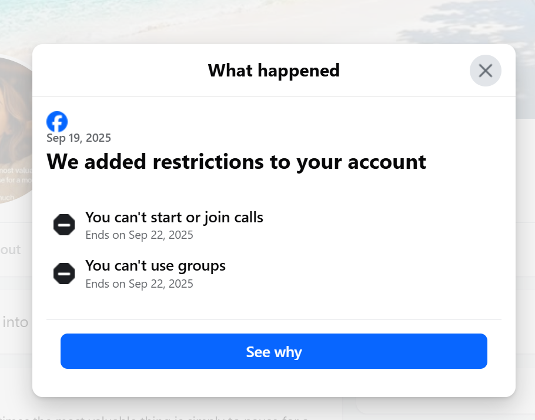Click the calls restriction stop-sign icon
This screenshot has width=535, height=420.
click(x=64, y=225)
